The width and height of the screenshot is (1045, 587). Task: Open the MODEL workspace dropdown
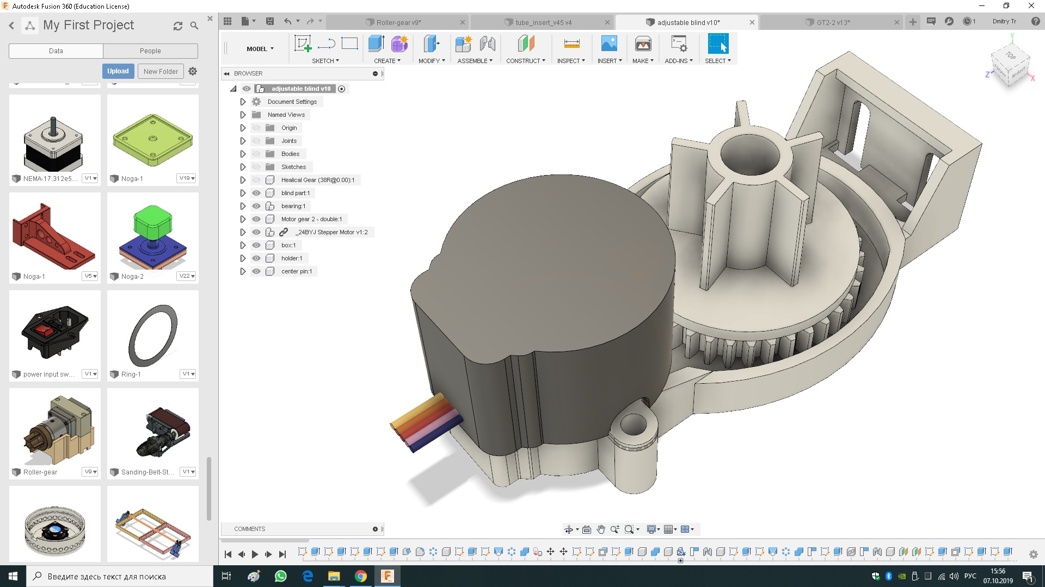click(260, 49)
